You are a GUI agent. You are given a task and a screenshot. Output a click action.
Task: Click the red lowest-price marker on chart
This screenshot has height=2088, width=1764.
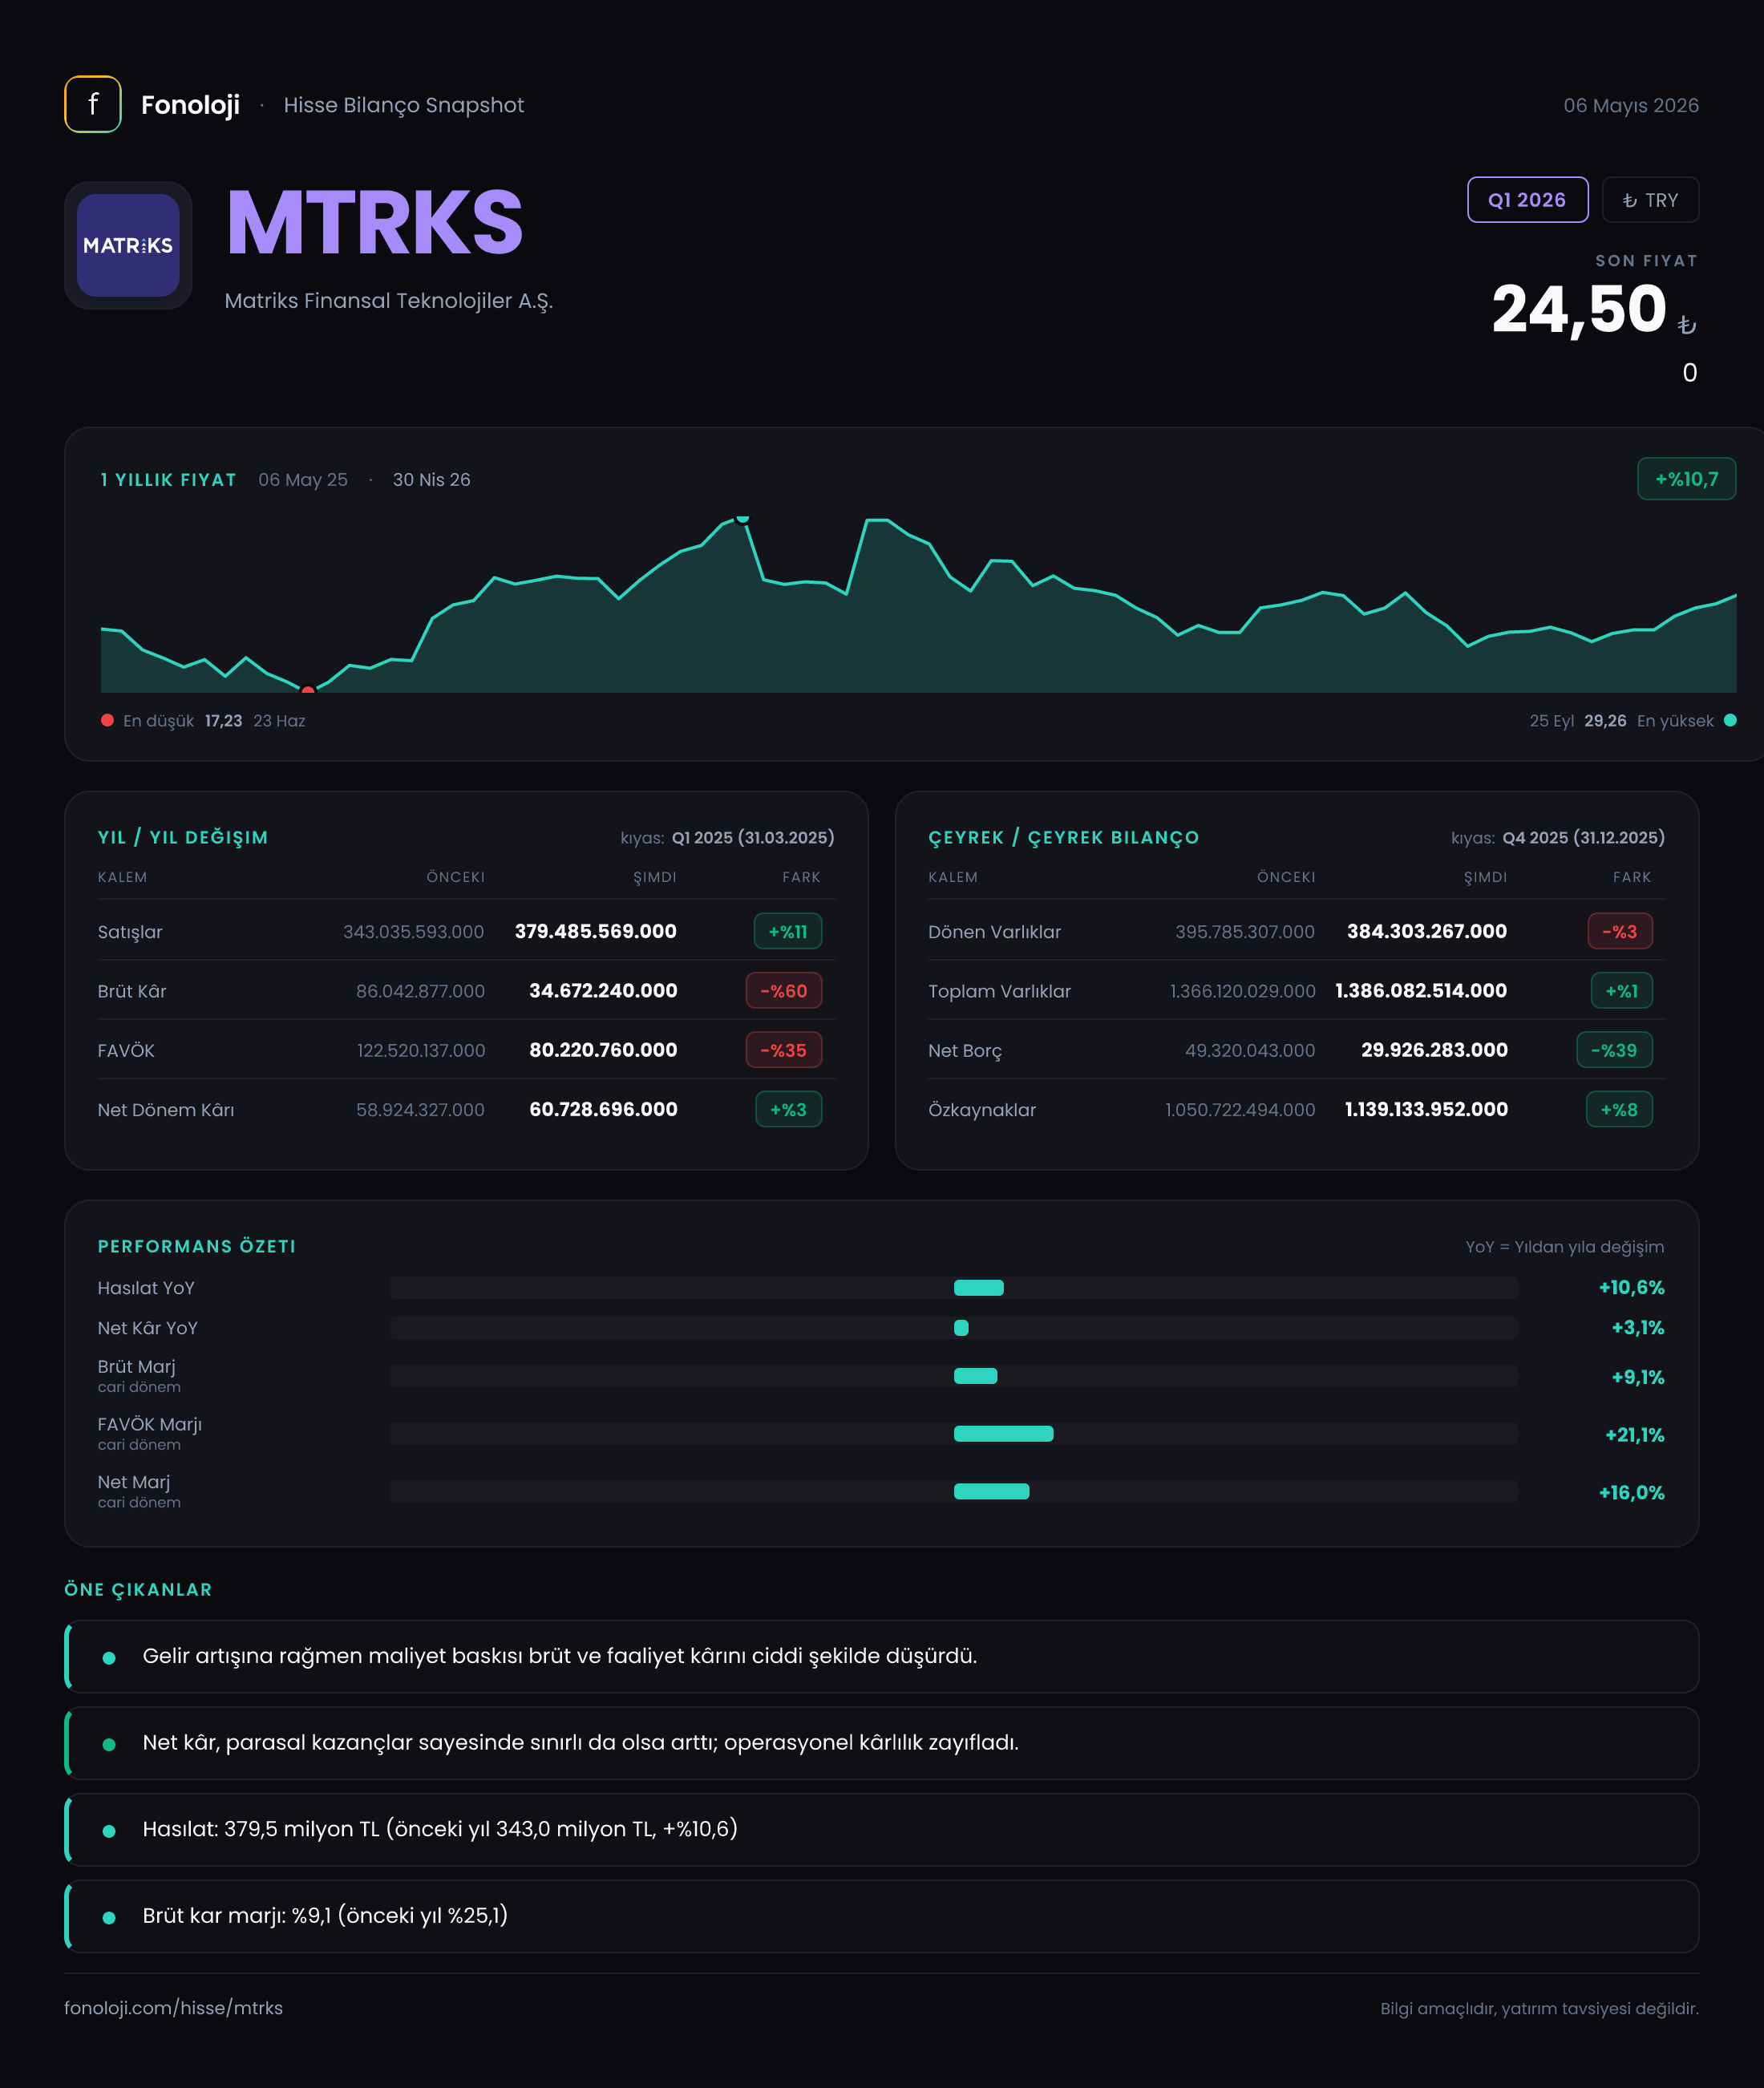[x=308, y=690]
